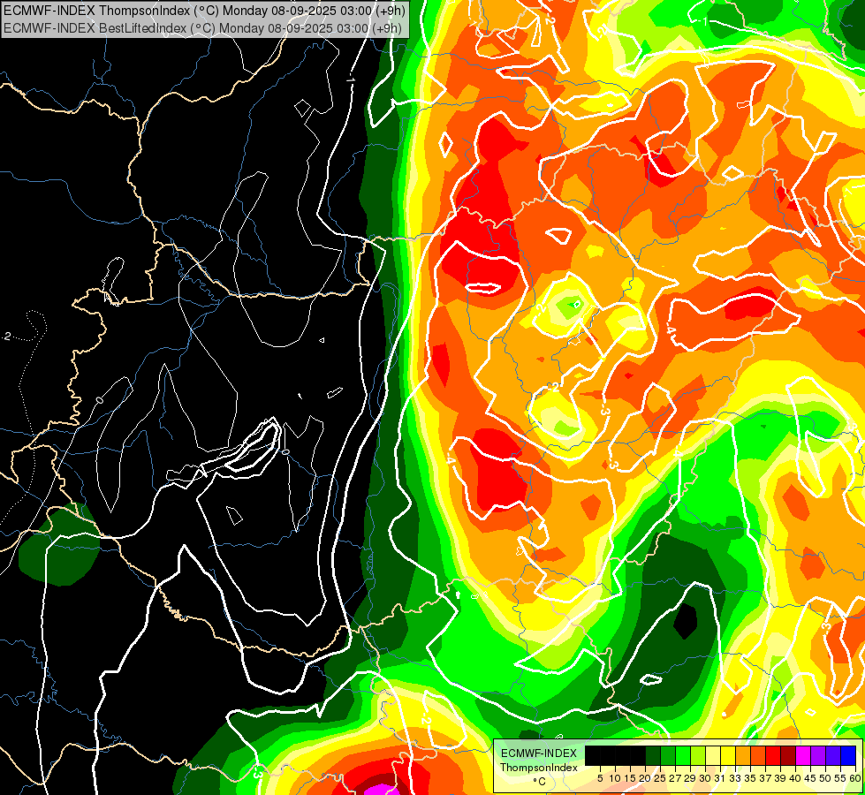Click the legend value '33'

[735, 778]
